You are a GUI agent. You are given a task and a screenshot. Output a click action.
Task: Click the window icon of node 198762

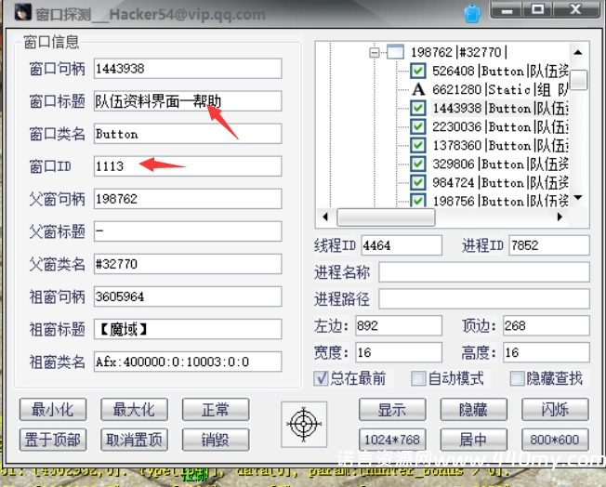(x=395, y=52)
